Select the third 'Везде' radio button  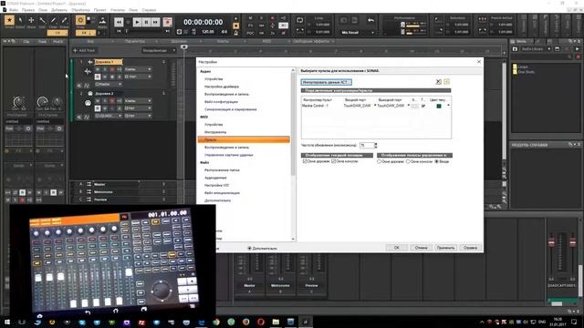436,162
